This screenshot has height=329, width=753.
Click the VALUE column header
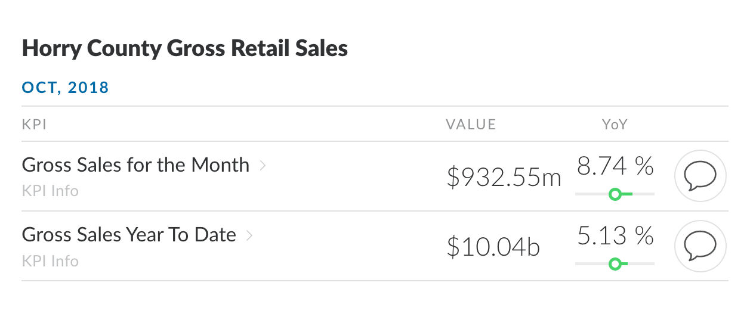(471, 125)
